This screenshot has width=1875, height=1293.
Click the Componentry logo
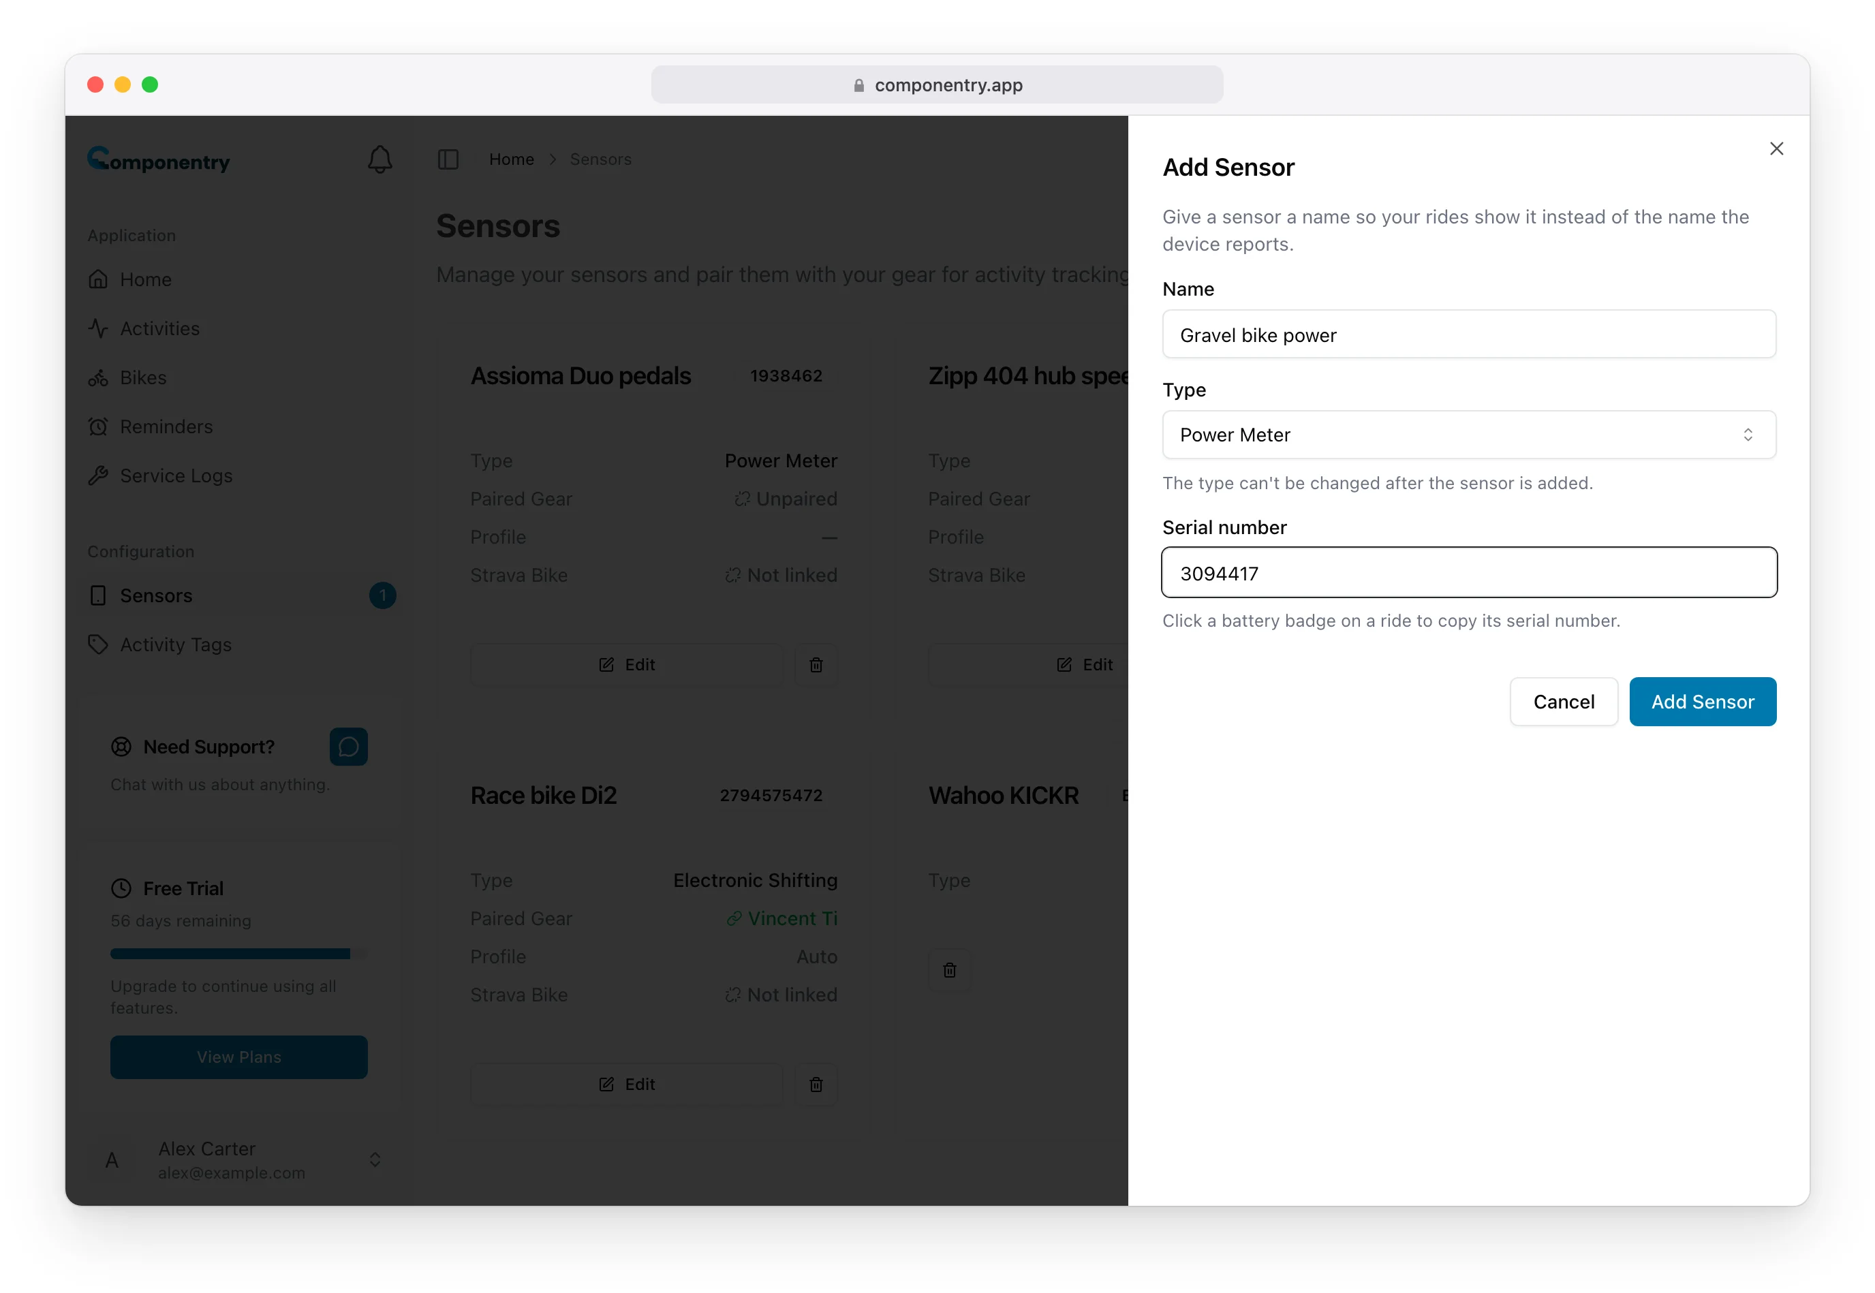click(x=159, y=159)
